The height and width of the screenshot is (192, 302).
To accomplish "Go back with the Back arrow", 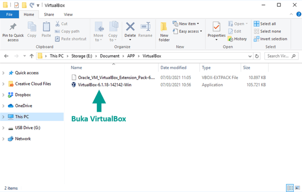I will tap(6, 56).
